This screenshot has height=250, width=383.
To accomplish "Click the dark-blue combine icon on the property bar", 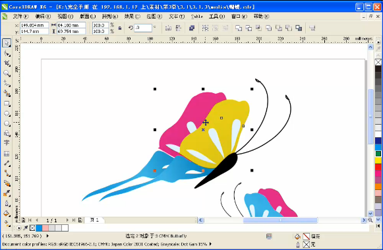I will click(192, 28).
